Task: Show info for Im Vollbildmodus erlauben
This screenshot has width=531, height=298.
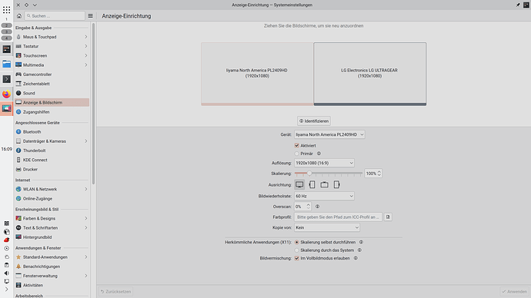Action: [x=356, y=258]
